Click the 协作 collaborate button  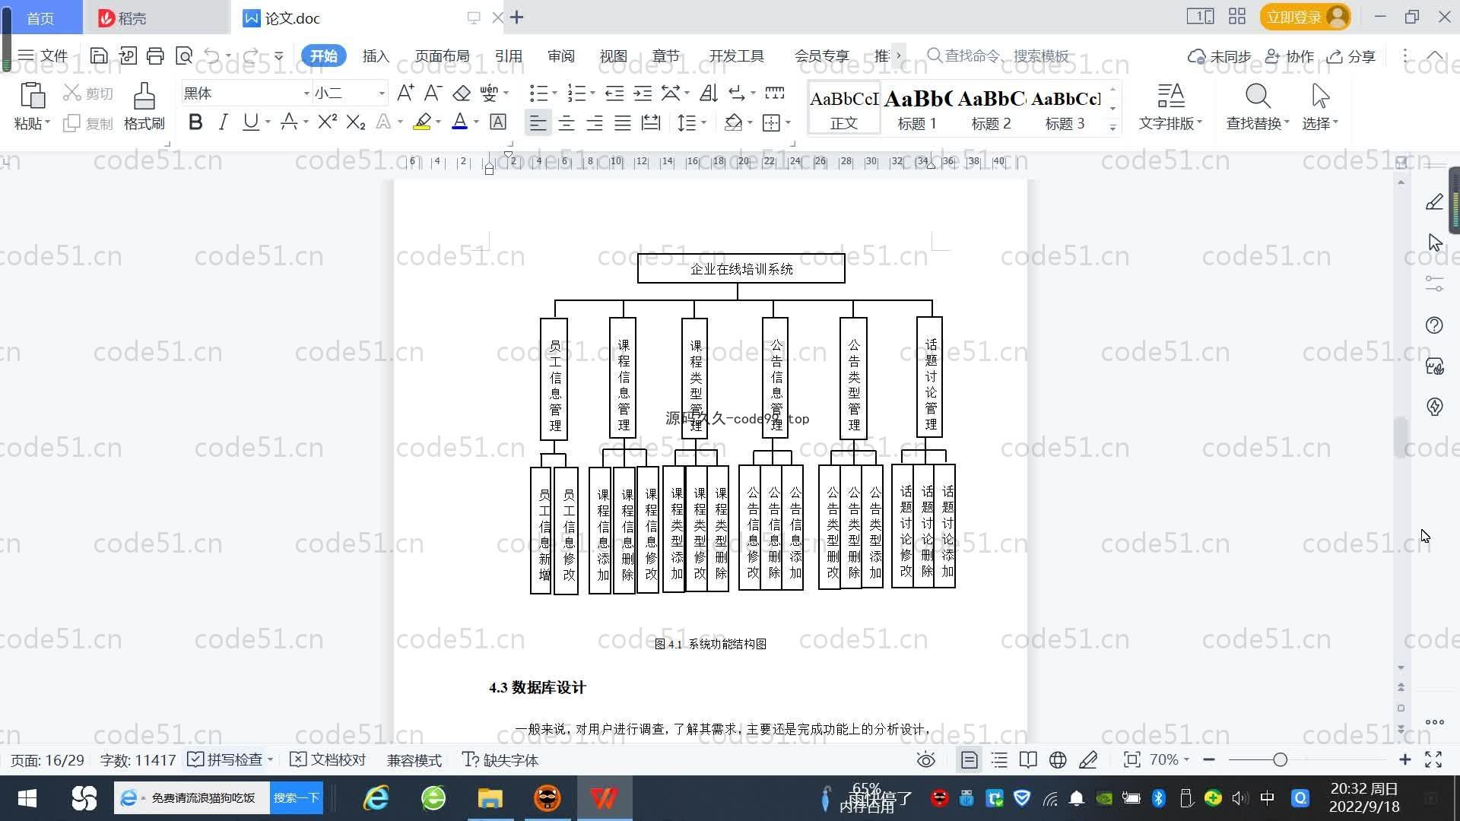[1290, 55]
